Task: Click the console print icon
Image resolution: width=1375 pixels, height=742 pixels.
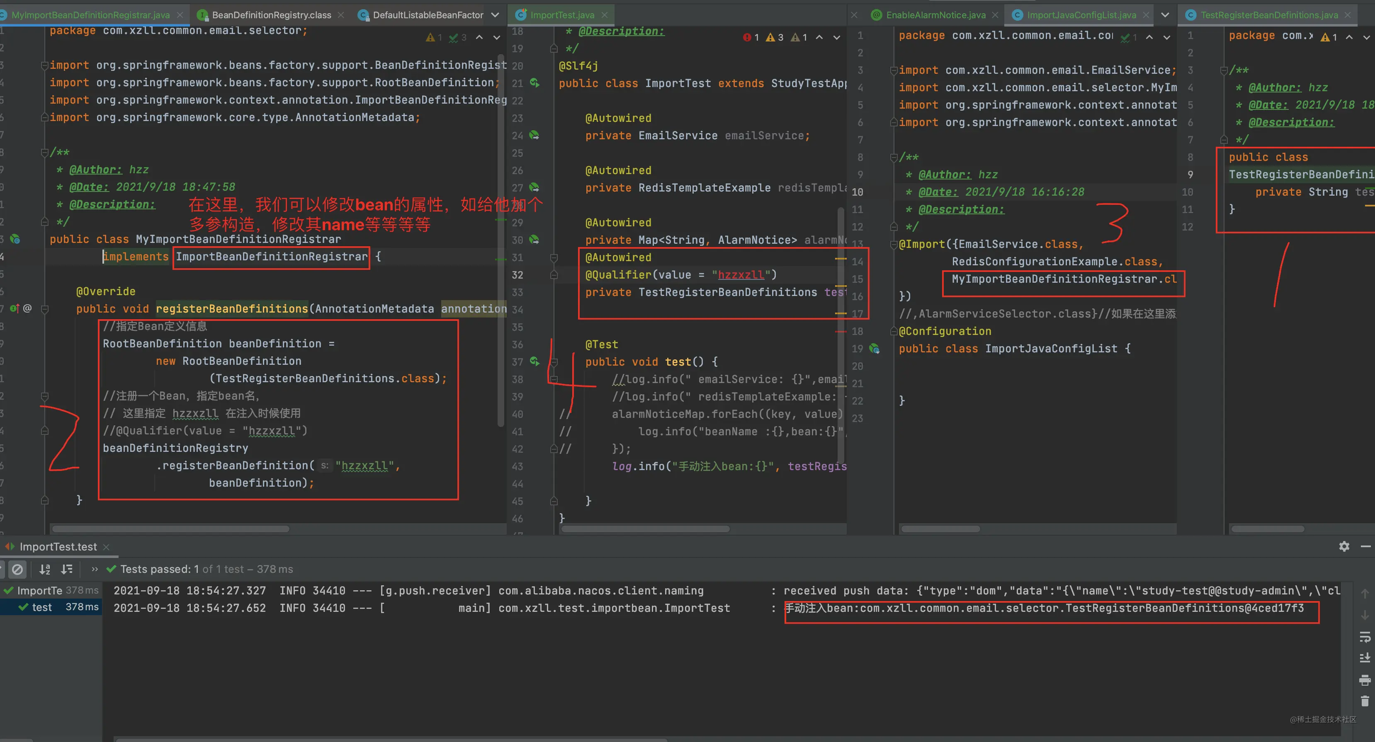Action: 1365,680
